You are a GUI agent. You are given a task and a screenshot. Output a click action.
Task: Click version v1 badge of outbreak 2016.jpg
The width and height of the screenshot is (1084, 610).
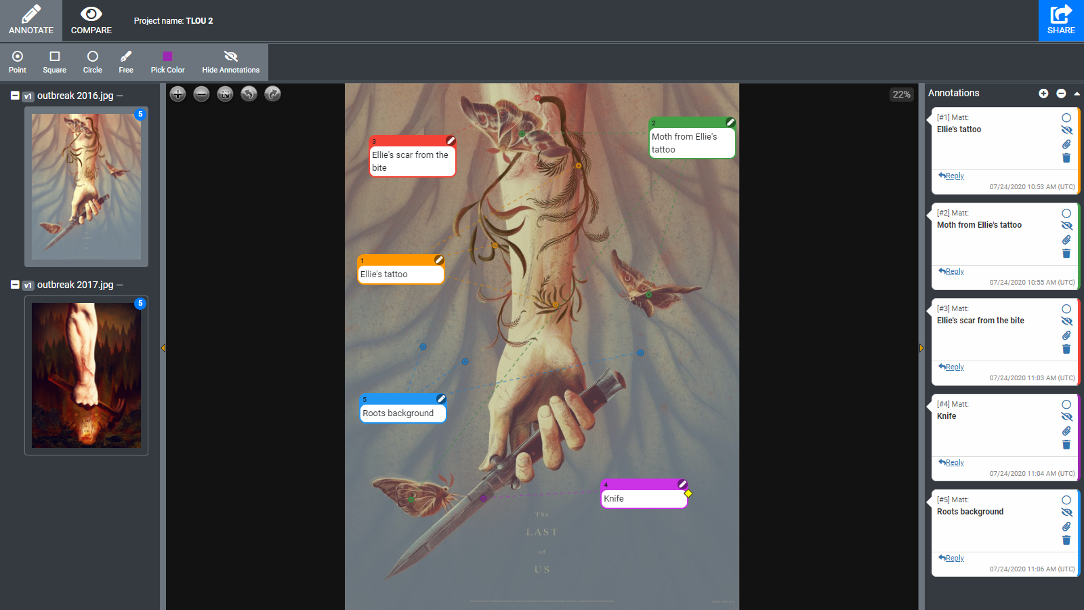coord(28,96)
